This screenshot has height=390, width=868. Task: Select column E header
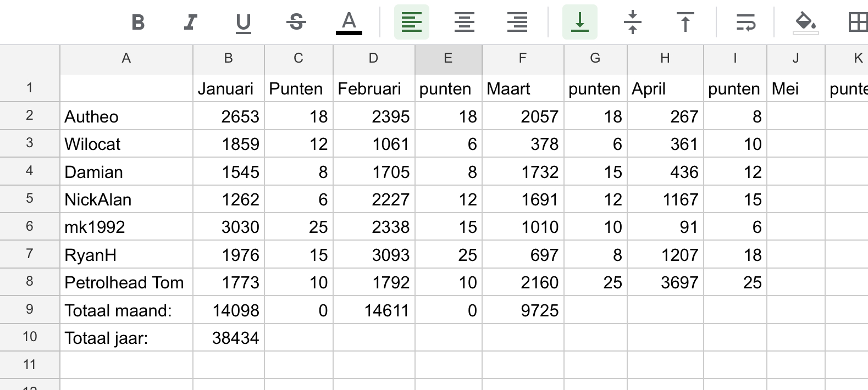[448, 59]
